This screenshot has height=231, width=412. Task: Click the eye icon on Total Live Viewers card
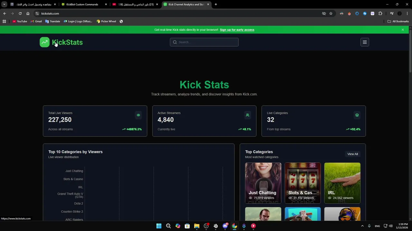[x=138, y=115]
